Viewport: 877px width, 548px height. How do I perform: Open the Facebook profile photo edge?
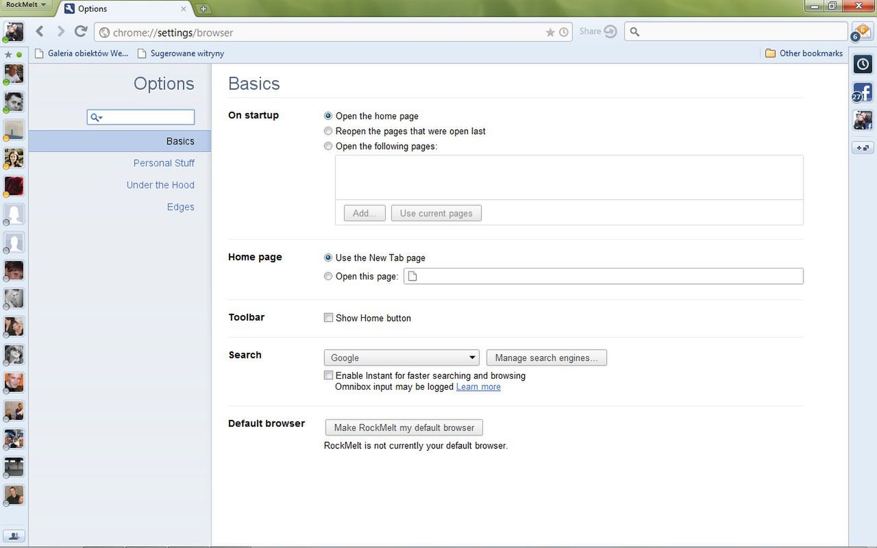point(863,120)
